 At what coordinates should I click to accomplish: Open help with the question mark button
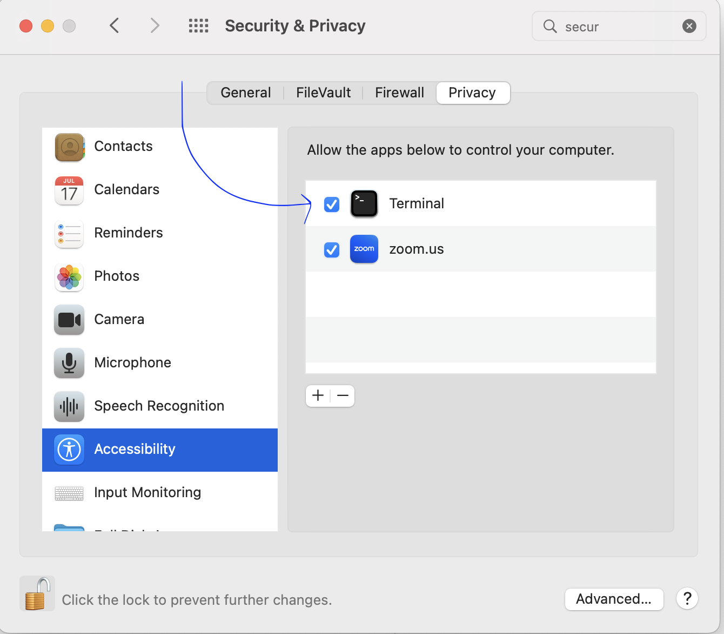point(687,599)
